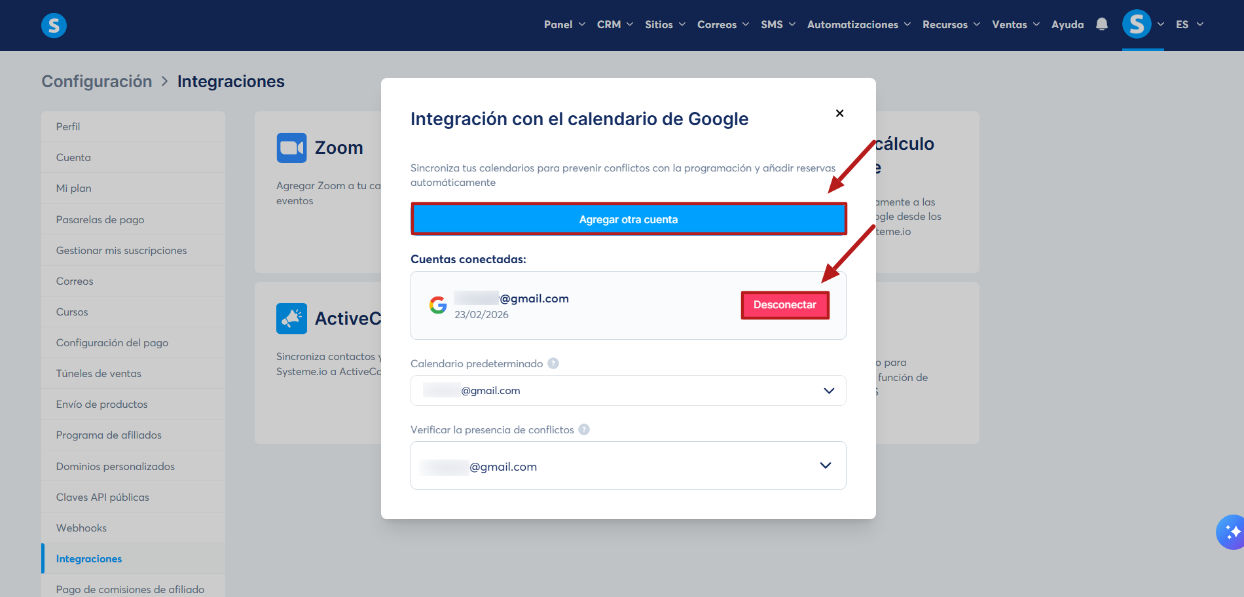Image resolution: width=1244 pixels, height=597 pixels.
Task: Open the user avatar menu
Action: (1143, 24)
